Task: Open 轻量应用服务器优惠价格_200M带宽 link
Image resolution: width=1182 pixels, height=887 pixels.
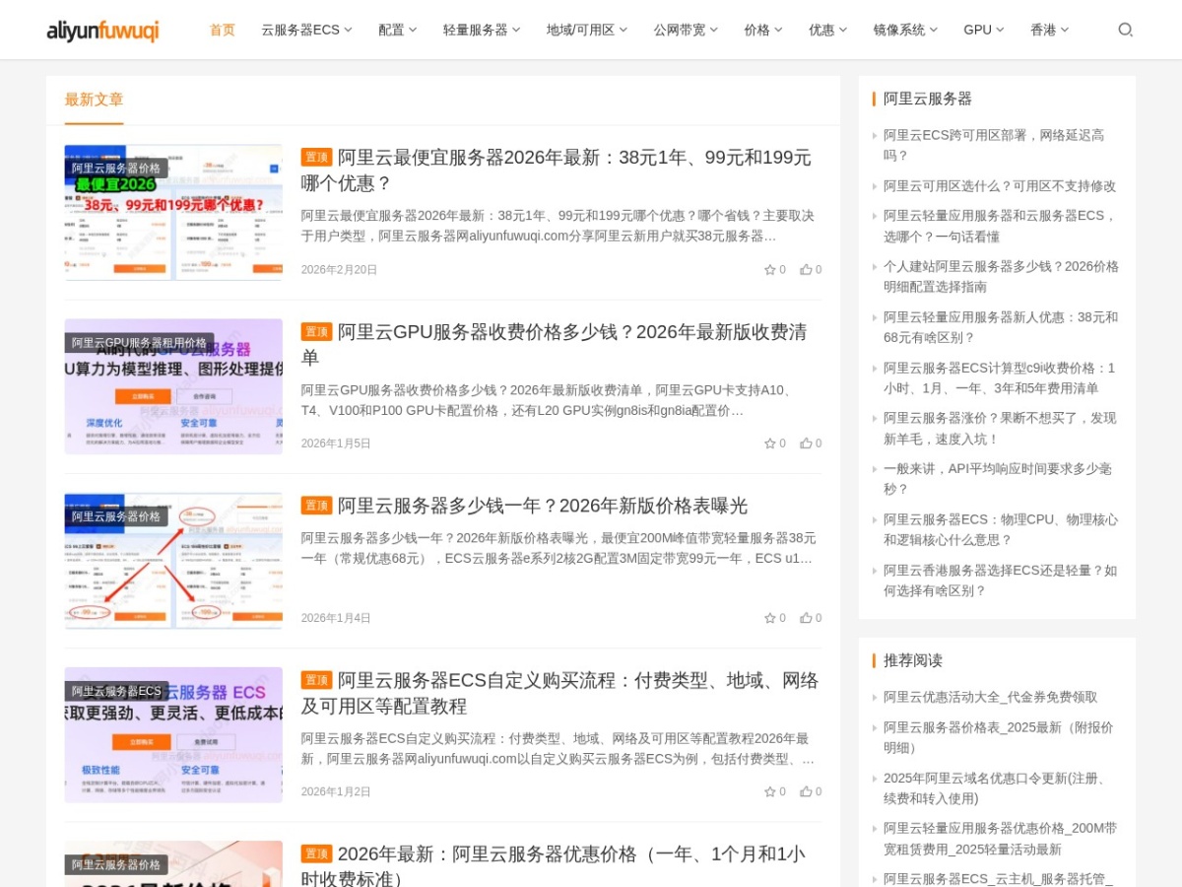Action: point(1001,839)
